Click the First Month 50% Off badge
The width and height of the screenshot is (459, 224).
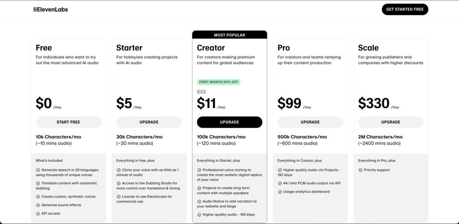pyautogui.click(x=218, y=82)
